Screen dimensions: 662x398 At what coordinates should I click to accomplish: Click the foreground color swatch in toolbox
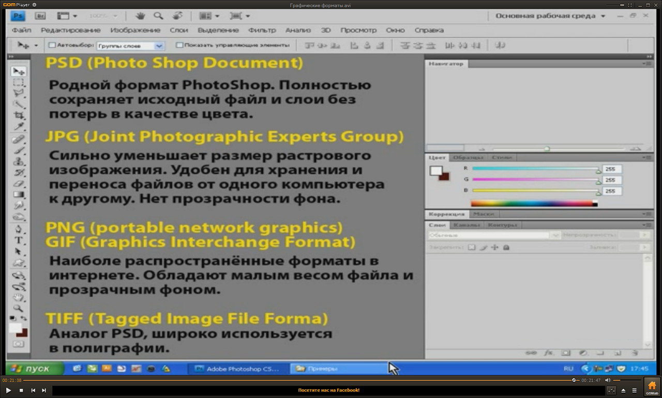(16, 328)
